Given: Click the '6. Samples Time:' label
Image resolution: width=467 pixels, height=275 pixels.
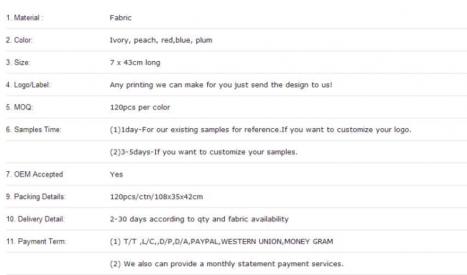Looking at the screenshot, I should (34, 129).
